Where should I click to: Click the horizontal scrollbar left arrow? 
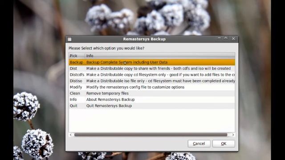click(71, 135)
